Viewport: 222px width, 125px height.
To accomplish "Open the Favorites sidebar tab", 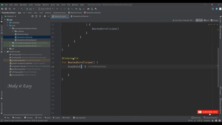I will point(1,95).
